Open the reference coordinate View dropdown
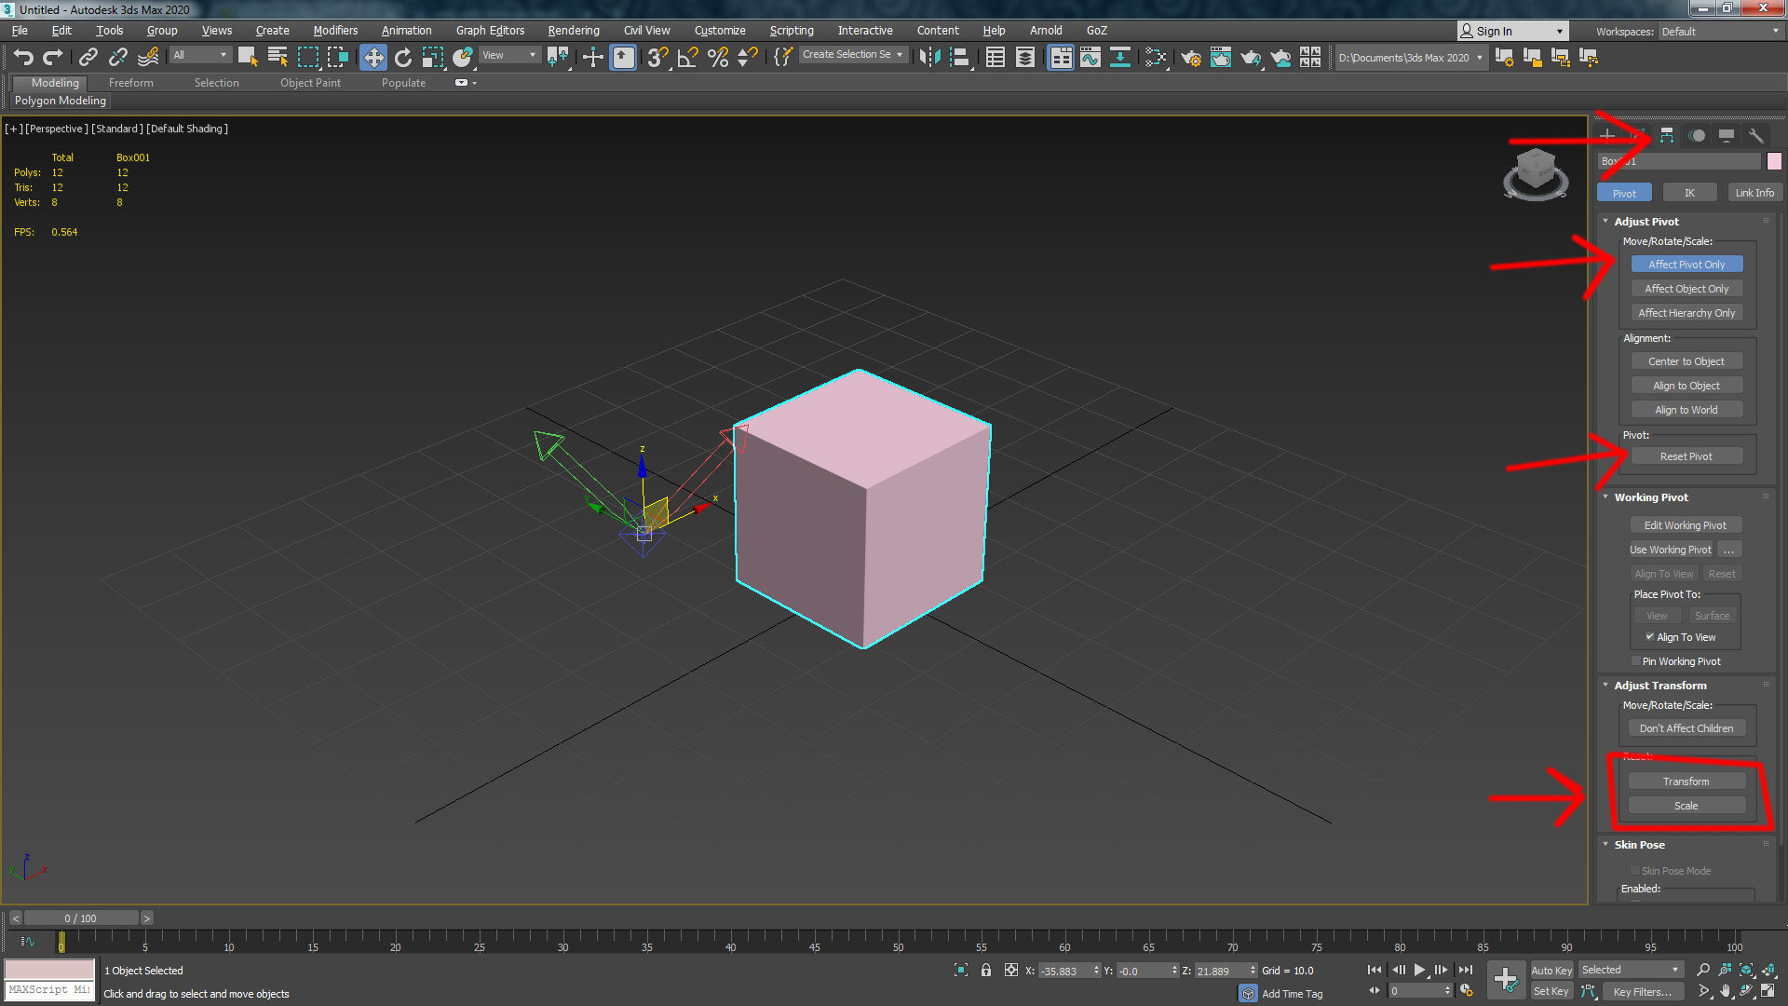 [508, 55]
